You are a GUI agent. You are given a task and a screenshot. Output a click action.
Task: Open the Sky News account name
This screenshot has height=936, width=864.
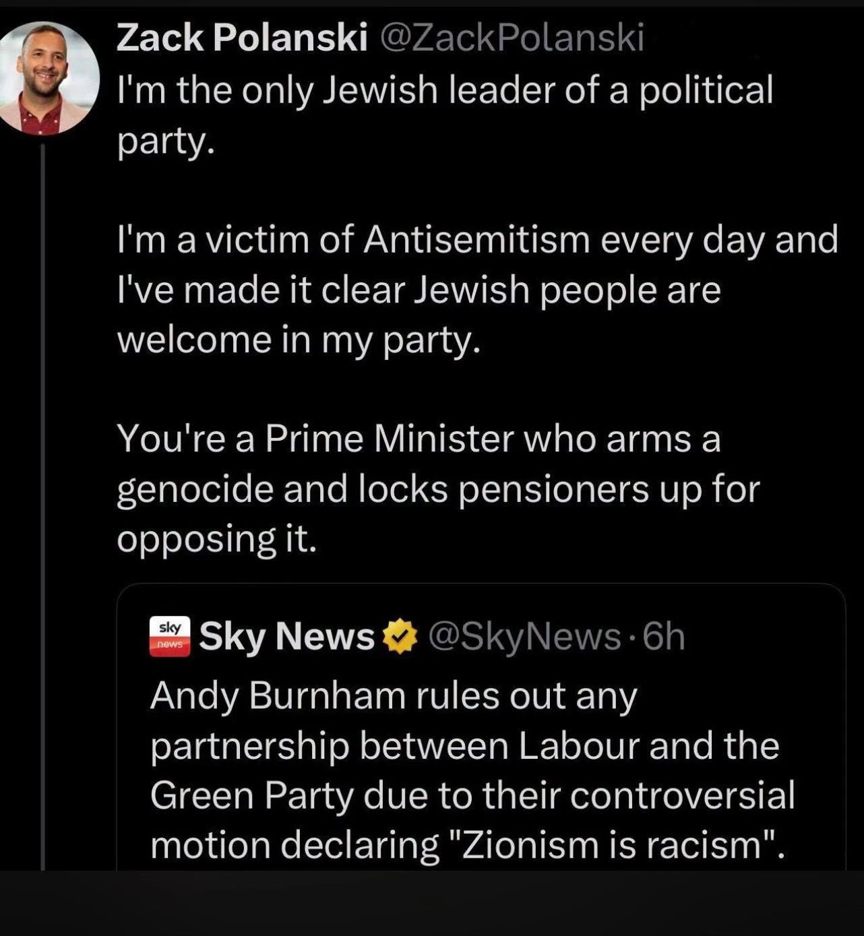[286, 637]
